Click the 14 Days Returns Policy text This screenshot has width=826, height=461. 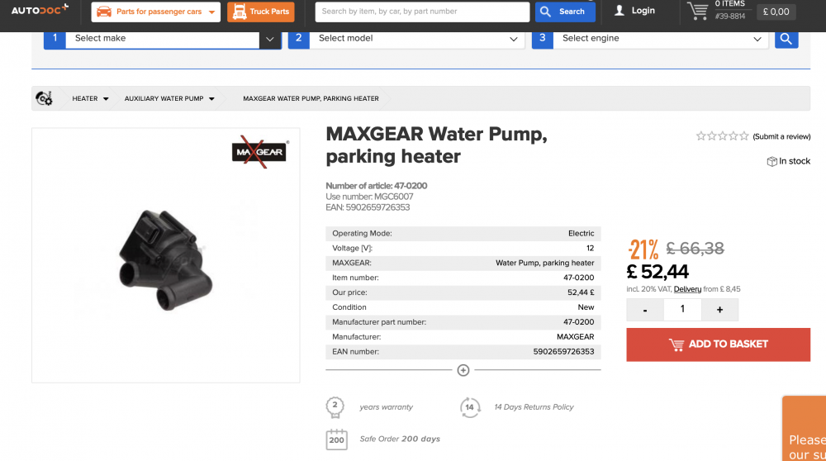534,406
